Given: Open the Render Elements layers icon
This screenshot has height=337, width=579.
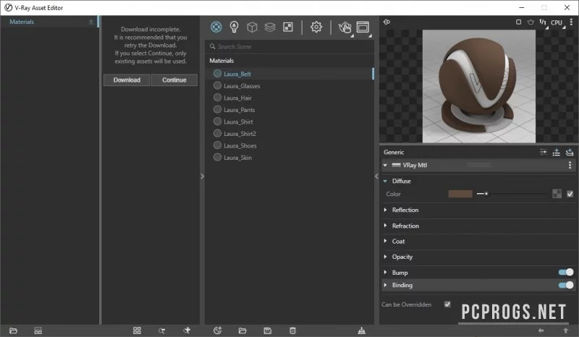Looking at the screenshot, I should click(x=270, y=27).
